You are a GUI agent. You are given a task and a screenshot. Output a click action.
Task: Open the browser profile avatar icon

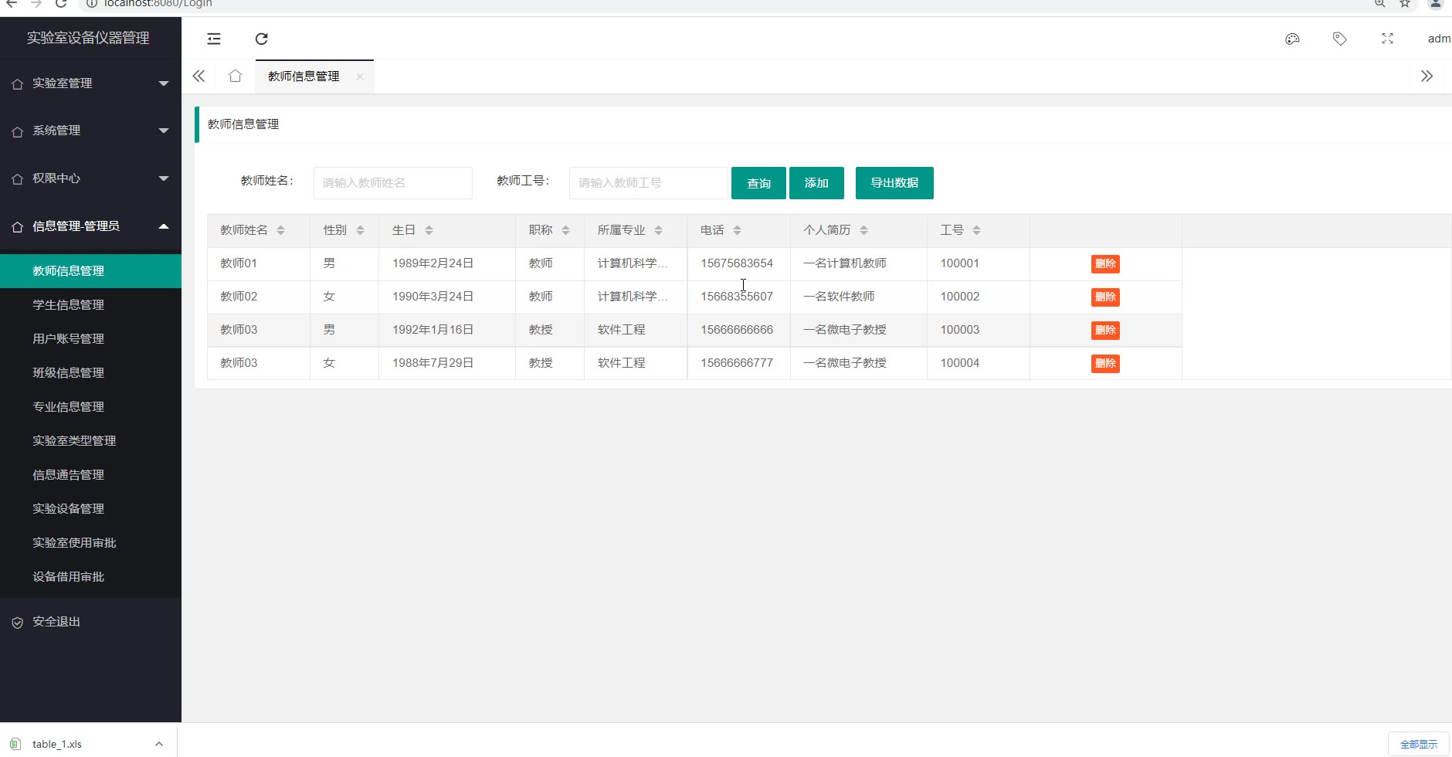[1436, 3]
